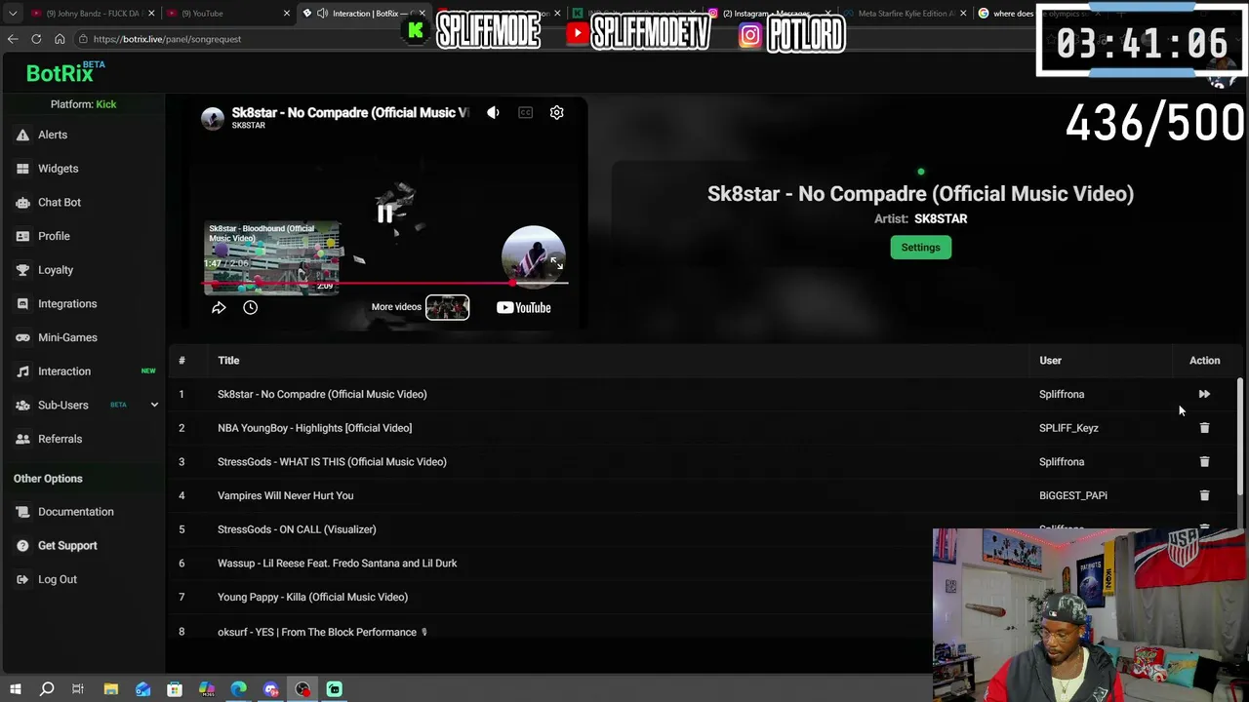Select StressGods - ON CALL (Visualizer) title
The height and width of the screenshot is (702, 1249).
297,529
